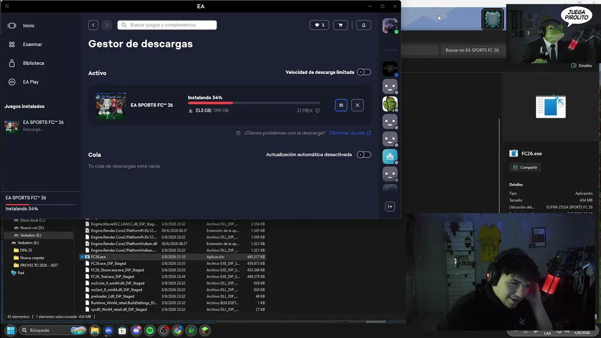Screen dimensions: 601x338
Task: Click sidebar install progress bar for FC 26
Action: coord(40,205)
